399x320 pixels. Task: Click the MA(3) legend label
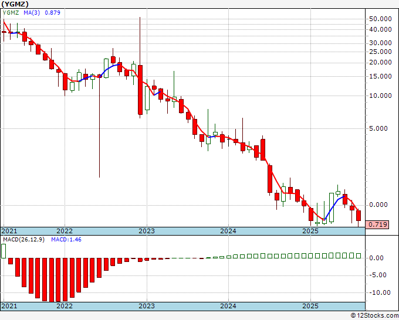(32, 12)
